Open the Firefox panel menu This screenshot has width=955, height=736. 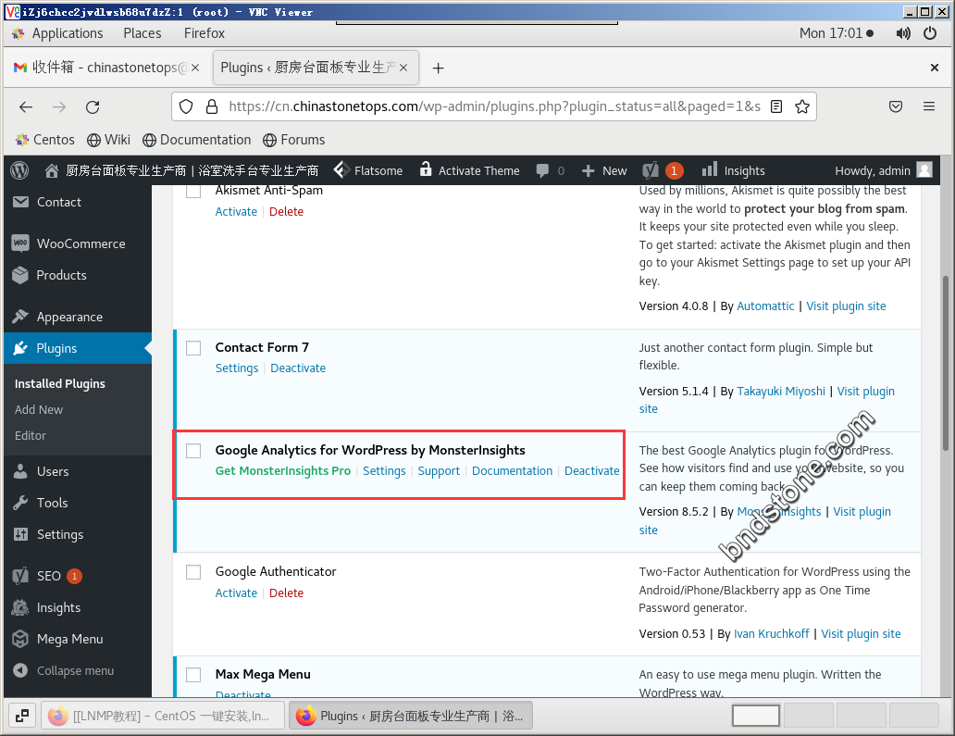click(204, 33)
